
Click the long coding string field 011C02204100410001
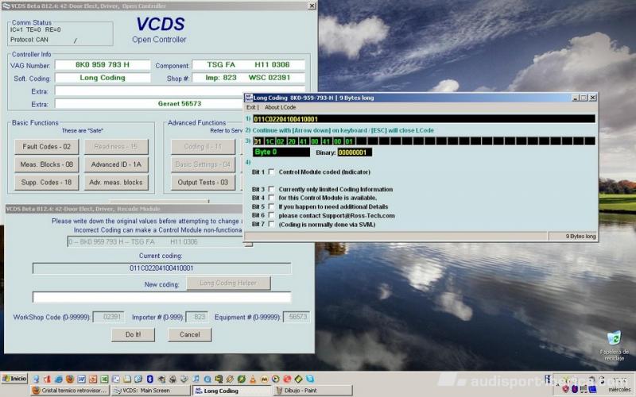pyautogui.click(x=424, y=119)
